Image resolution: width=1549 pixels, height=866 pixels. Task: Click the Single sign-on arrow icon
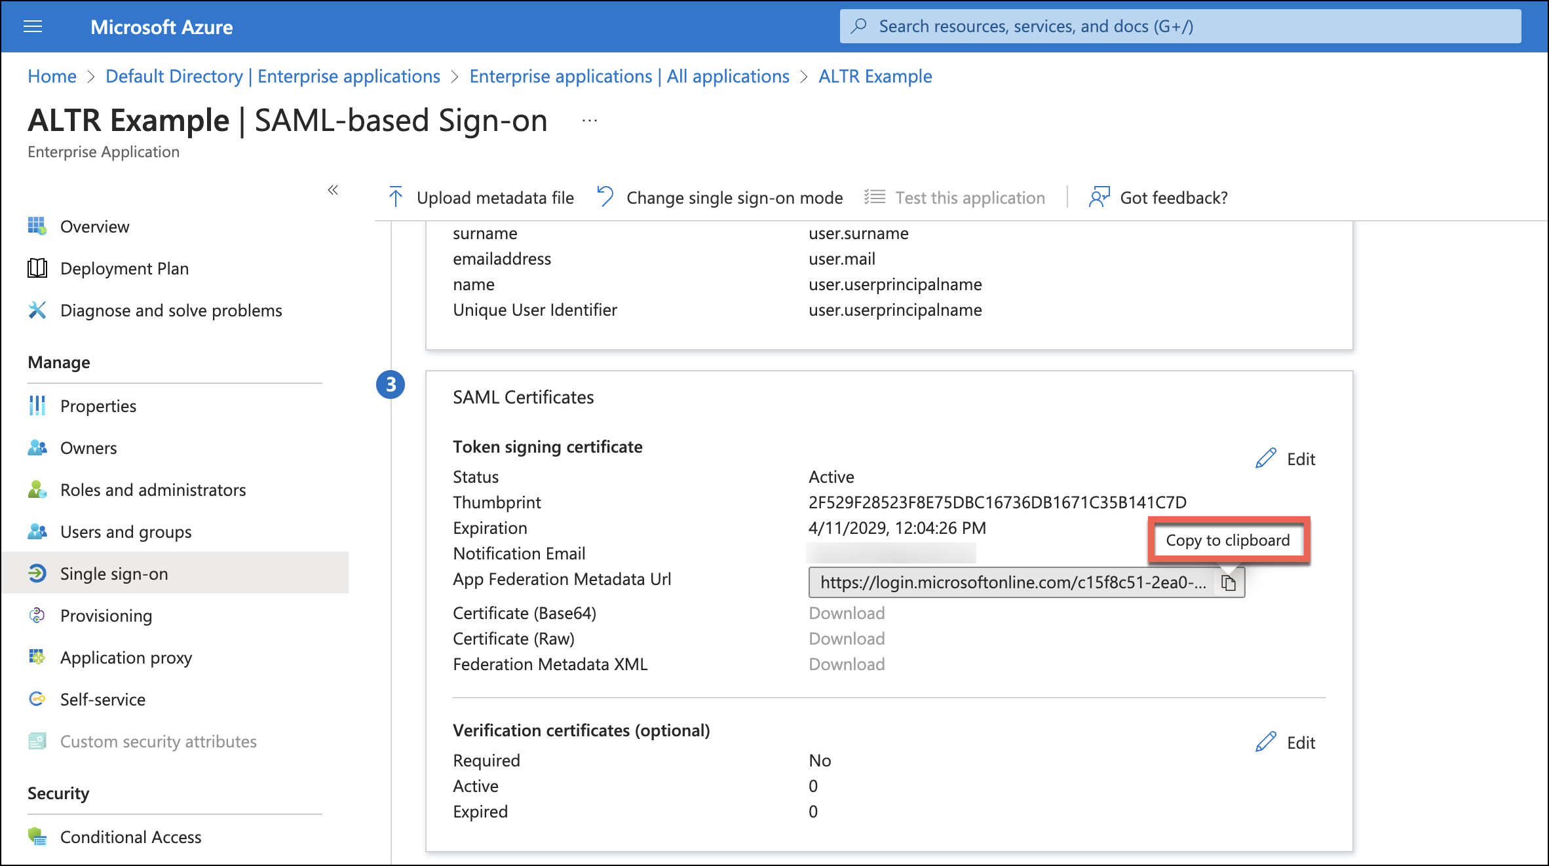[x=37, y=573]
